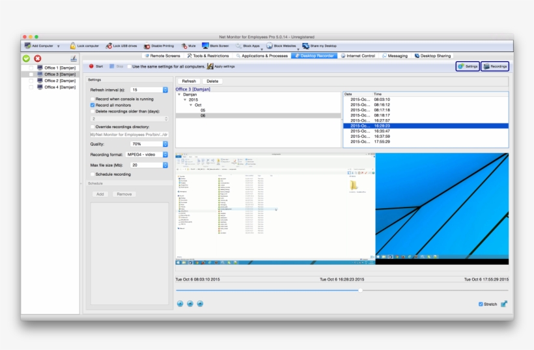Screen dimensions: 534x350
Task: Tick the Office 3 [Damjan] checkbox
Action: (x=31, y=74)
